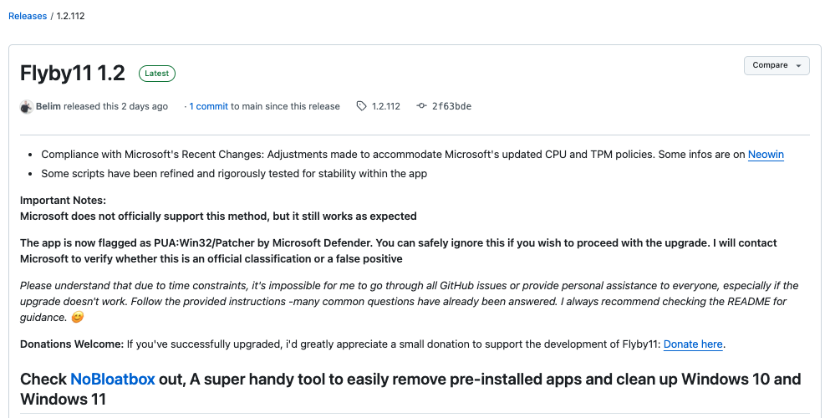Click the Compare dropdown arrow
This screenshot has height=418, width=825.
[x=799, y=66]
